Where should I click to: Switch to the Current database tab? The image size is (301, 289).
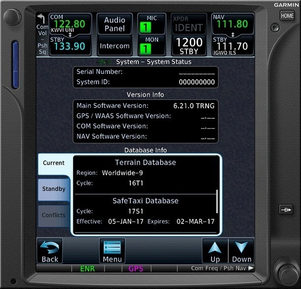tap(54, 163)
